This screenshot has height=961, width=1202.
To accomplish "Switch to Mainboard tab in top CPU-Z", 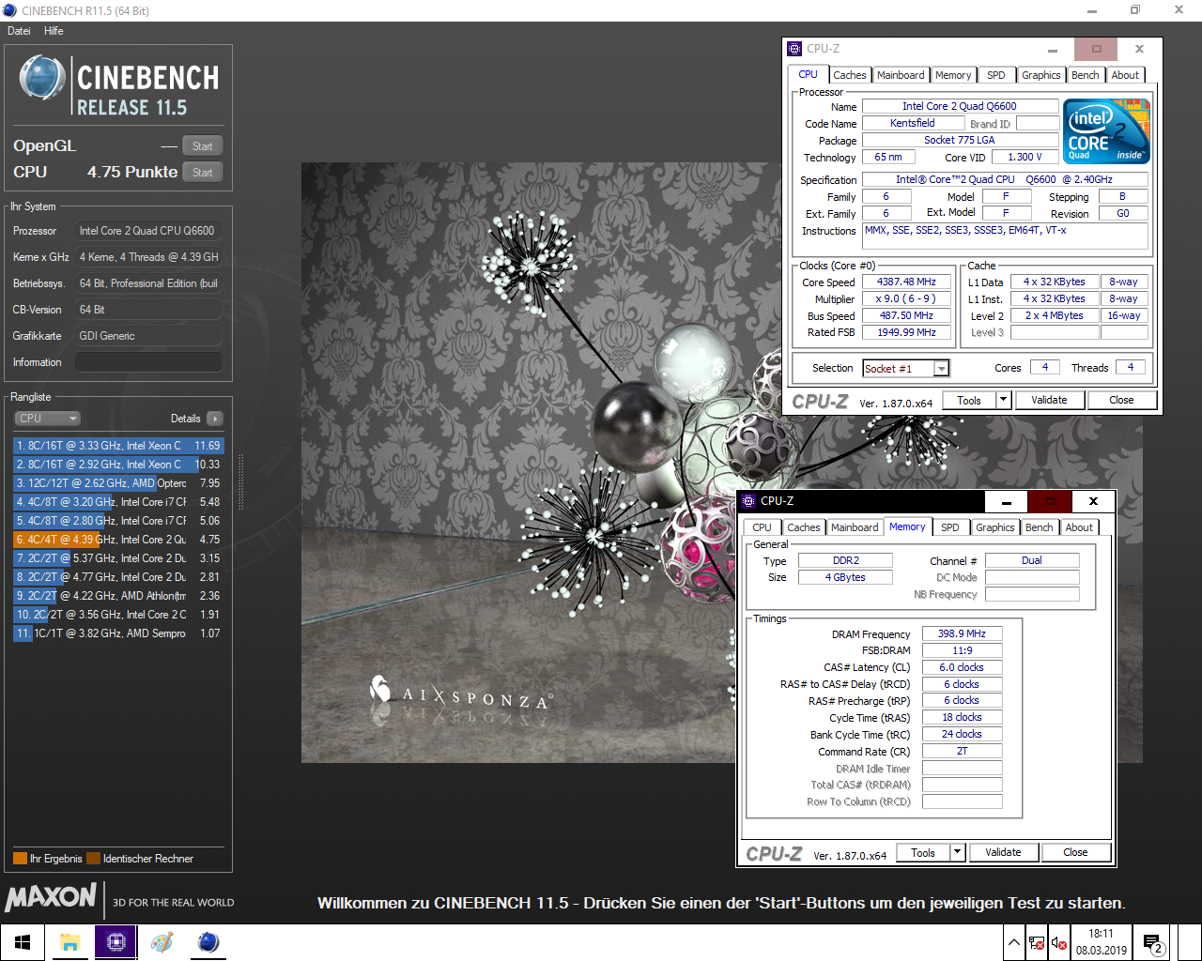I will pyautogui.click(x=901, y=75).
